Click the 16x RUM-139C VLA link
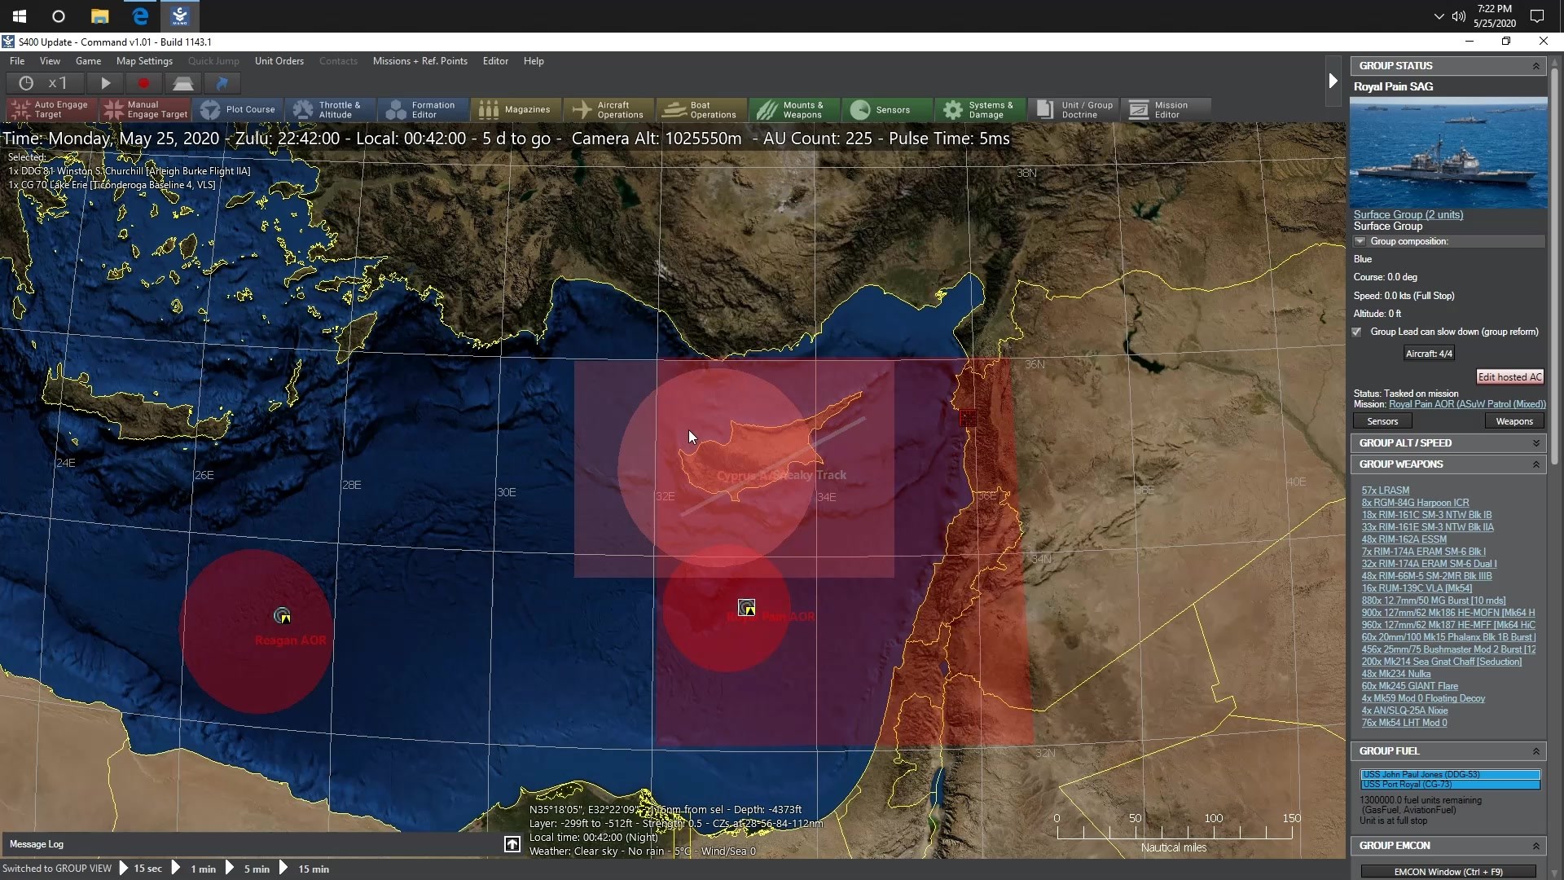 click(1417, 588)
